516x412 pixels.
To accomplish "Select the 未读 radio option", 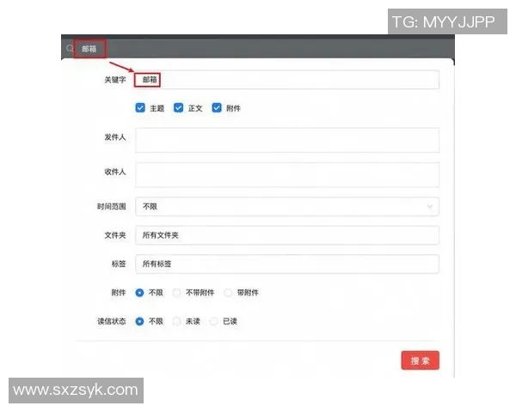I will pos(177,321).
